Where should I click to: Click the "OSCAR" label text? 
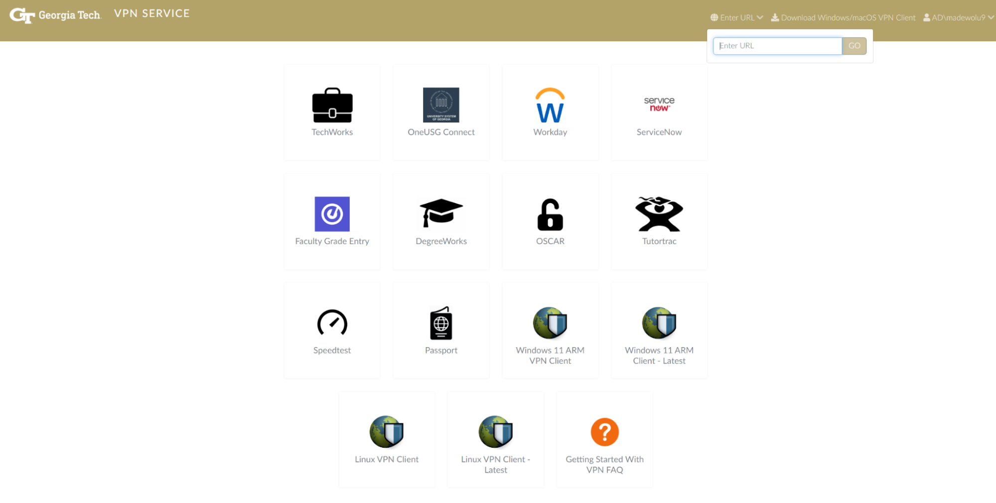coord(550,241)
